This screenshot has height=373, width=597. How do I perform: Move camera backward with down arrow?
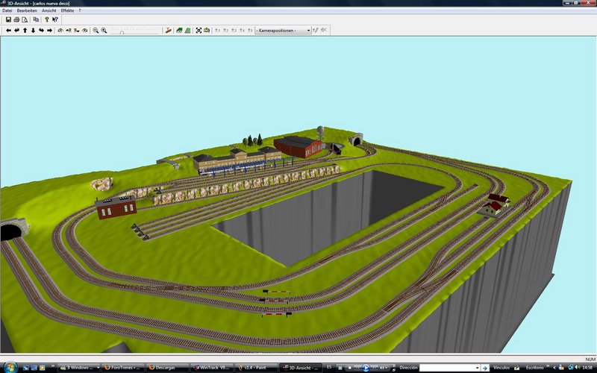(33, 31)
